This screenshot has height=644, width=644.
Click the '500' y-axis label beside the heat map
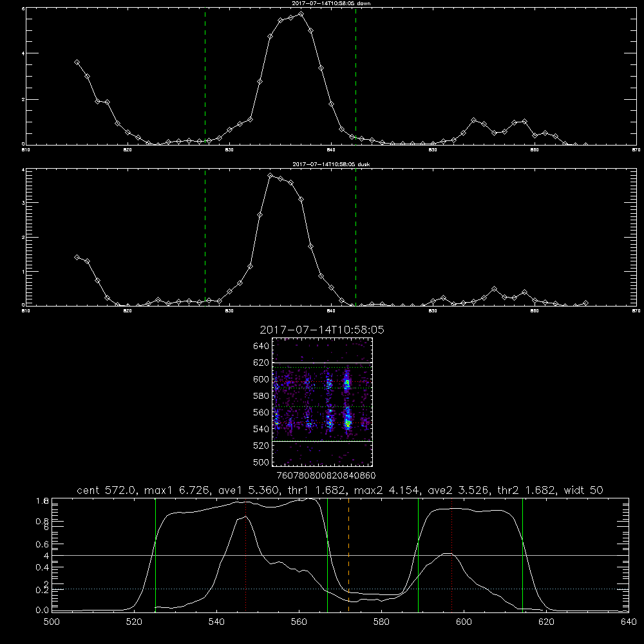click(261, 462)
